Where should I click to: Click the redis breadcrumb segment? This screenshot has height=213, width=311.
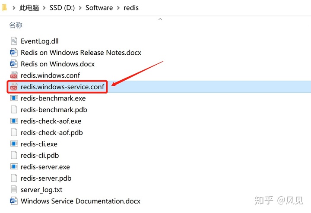(x=131, y=8)
